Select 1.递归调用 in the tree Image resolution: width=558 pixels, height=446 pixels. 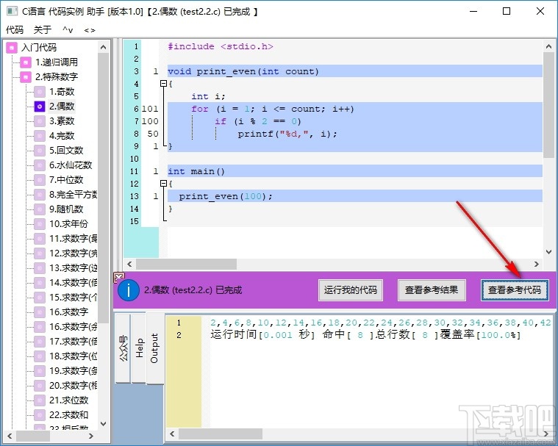[57, 62]
